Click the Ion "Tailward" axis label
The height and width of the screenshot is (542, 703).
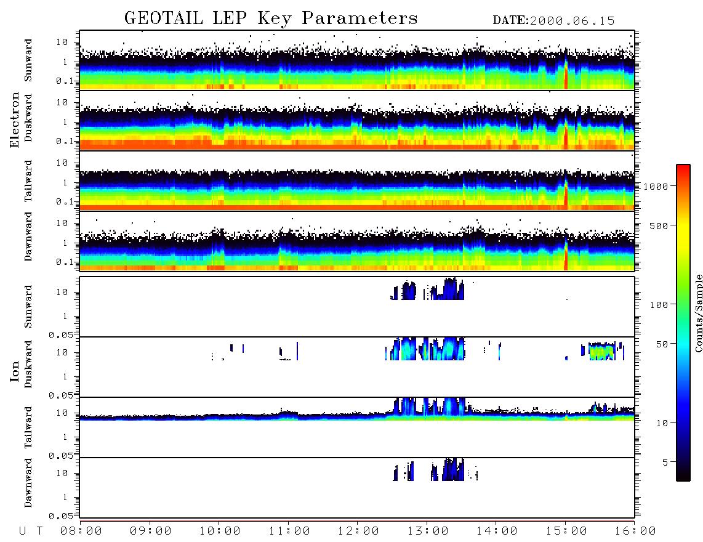click(x=28, y=427)
